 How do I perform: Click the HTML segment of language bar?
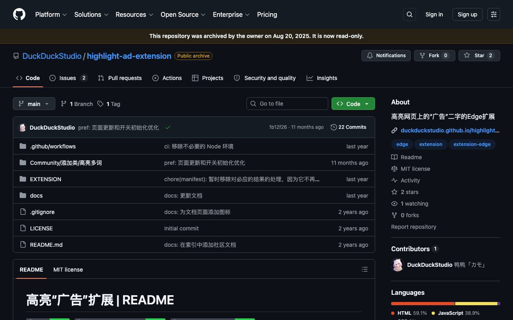point(423,304)
